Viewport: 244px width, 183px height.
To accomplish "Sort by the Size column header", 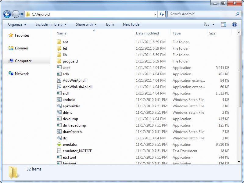I will 212,33.
